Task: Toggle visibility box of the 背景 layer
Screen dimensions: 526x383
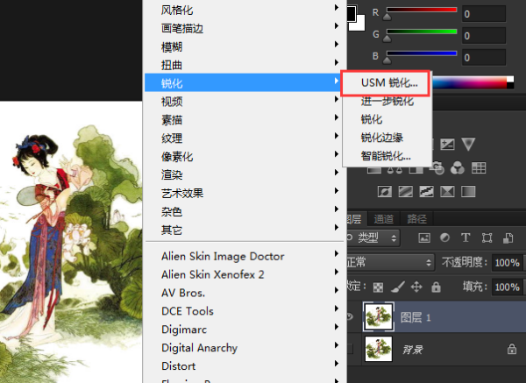Action: [350, 349]
